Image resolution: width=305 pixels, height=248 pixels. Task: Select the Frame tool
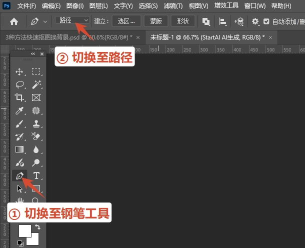(x=36, y=97)
